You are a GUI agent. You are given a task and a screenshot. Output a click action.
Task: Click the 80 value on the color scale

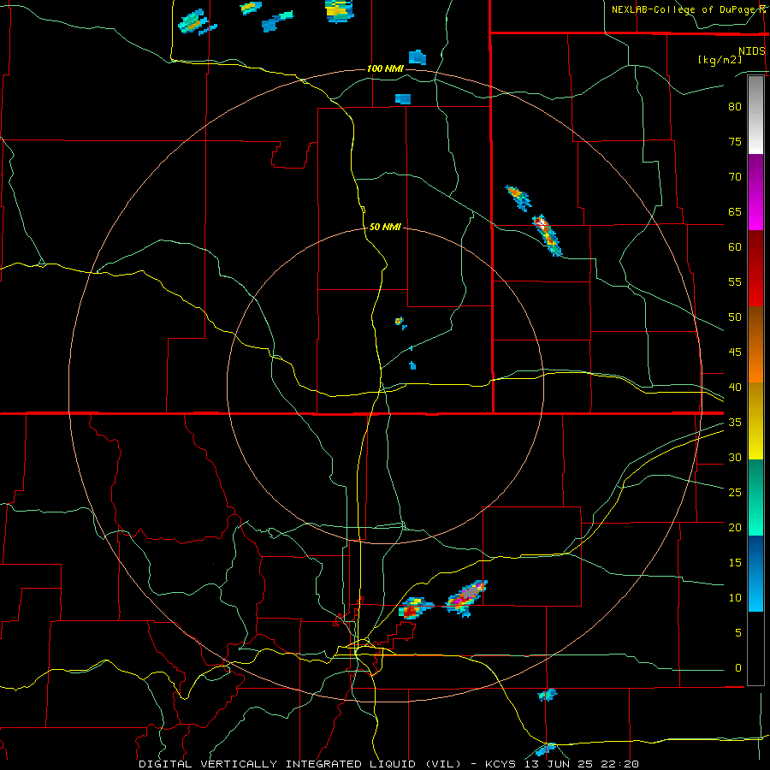coord(735,107)
